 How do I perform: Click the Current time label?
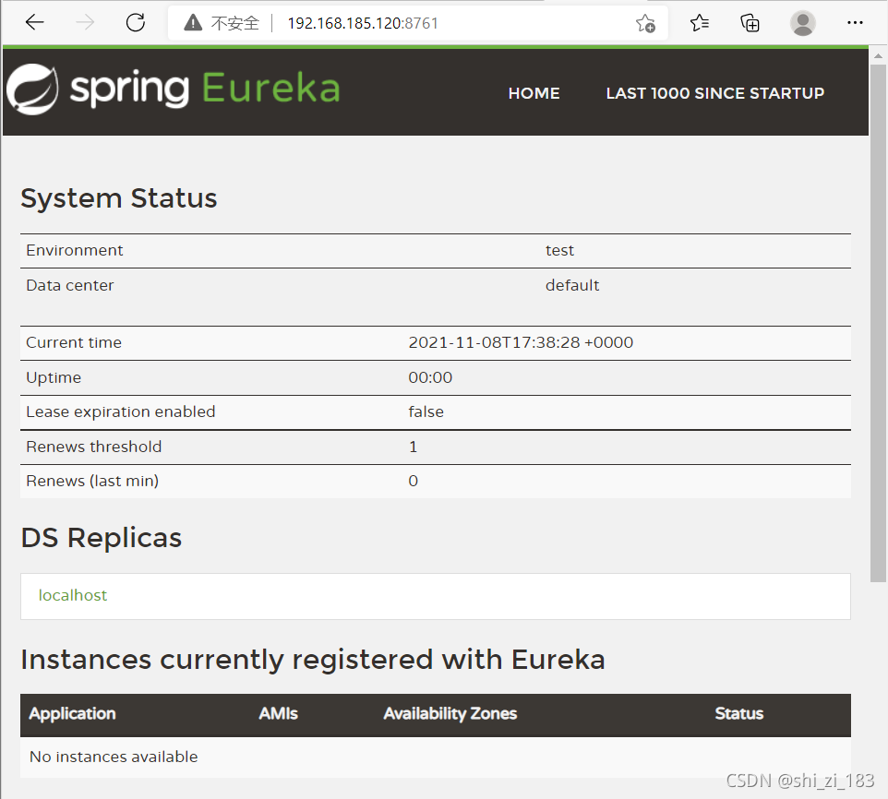[74, 342]
